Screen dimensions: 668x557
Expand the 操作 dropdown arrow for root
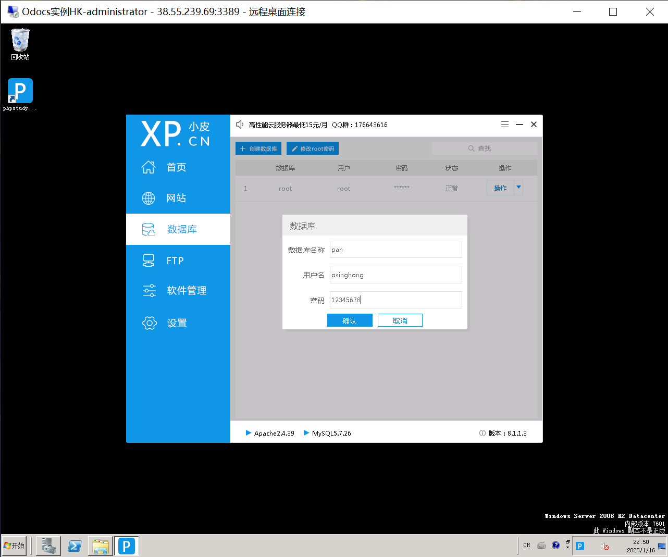coord(518,188)
